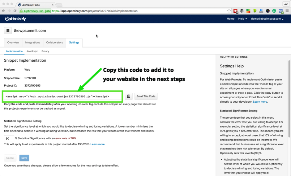Click the Email This Code button
This screenshot has width=291, height=176.
(146, 96)
